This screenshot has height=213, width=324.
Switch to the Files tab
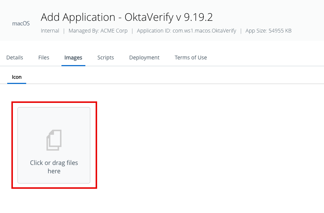click(x=44, y=58)
